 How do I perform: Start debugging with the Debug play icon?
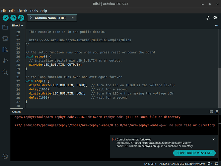click(21, 18)
